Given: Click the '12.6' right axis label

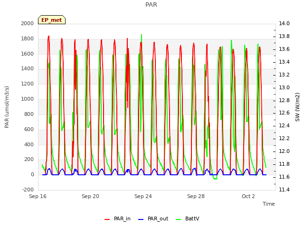Looking at the screenshot, I should [284, 113].
